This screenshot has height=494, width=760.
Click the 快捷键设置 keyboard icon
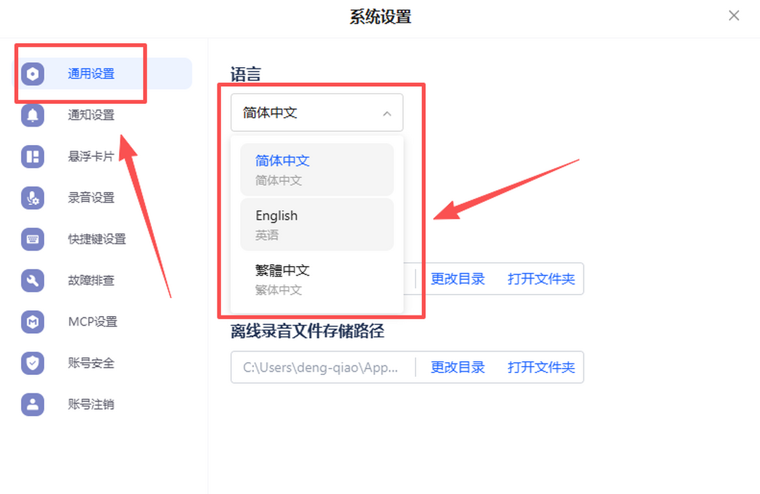pos(33,239)
